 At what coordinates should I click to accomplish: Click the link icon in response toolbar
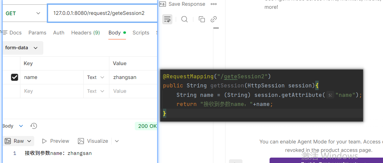(x=214, y=19)
